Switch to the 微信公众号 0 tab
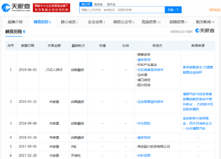Image resolution: width=221 pixels, height=159 pixels. (x=124, y=22)
